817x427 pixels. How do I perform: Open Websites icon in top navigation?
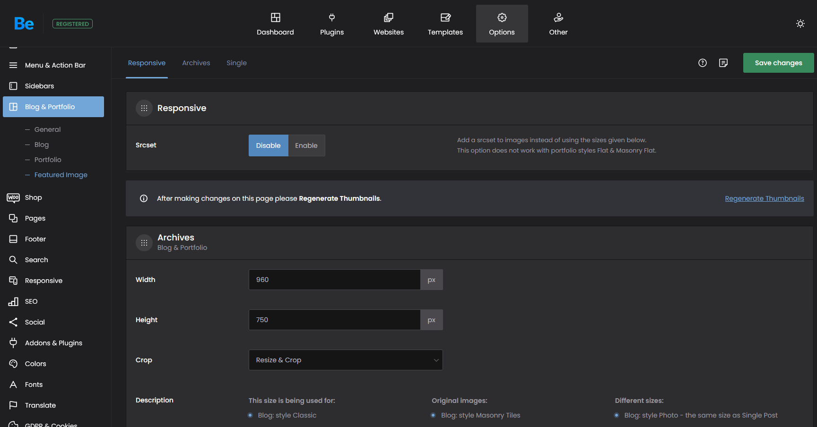pos(389,17)
